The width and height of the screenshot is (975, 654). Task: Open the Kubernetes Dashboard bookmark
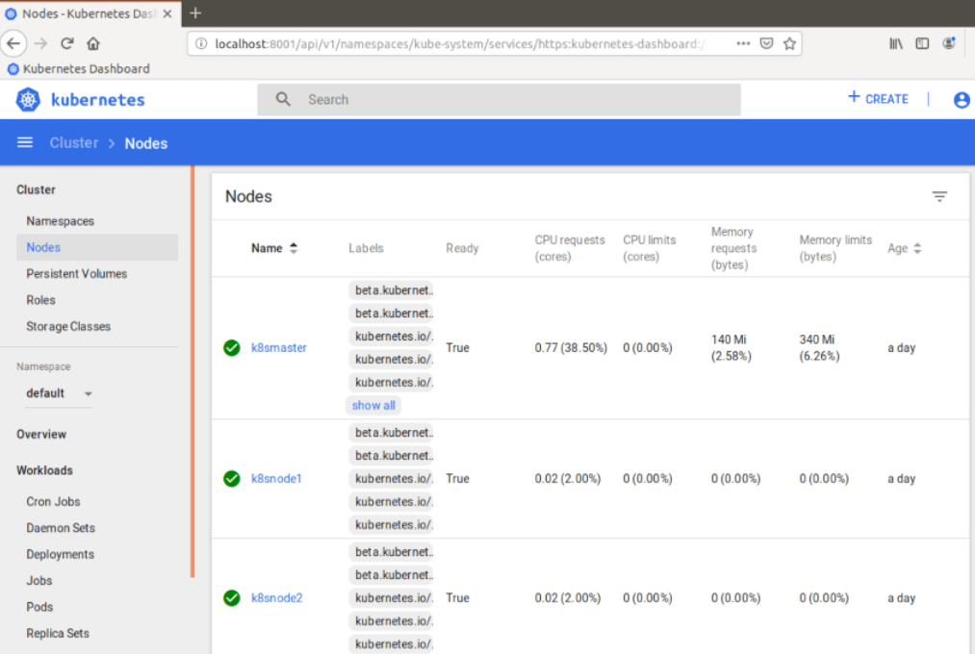[79, 69]
